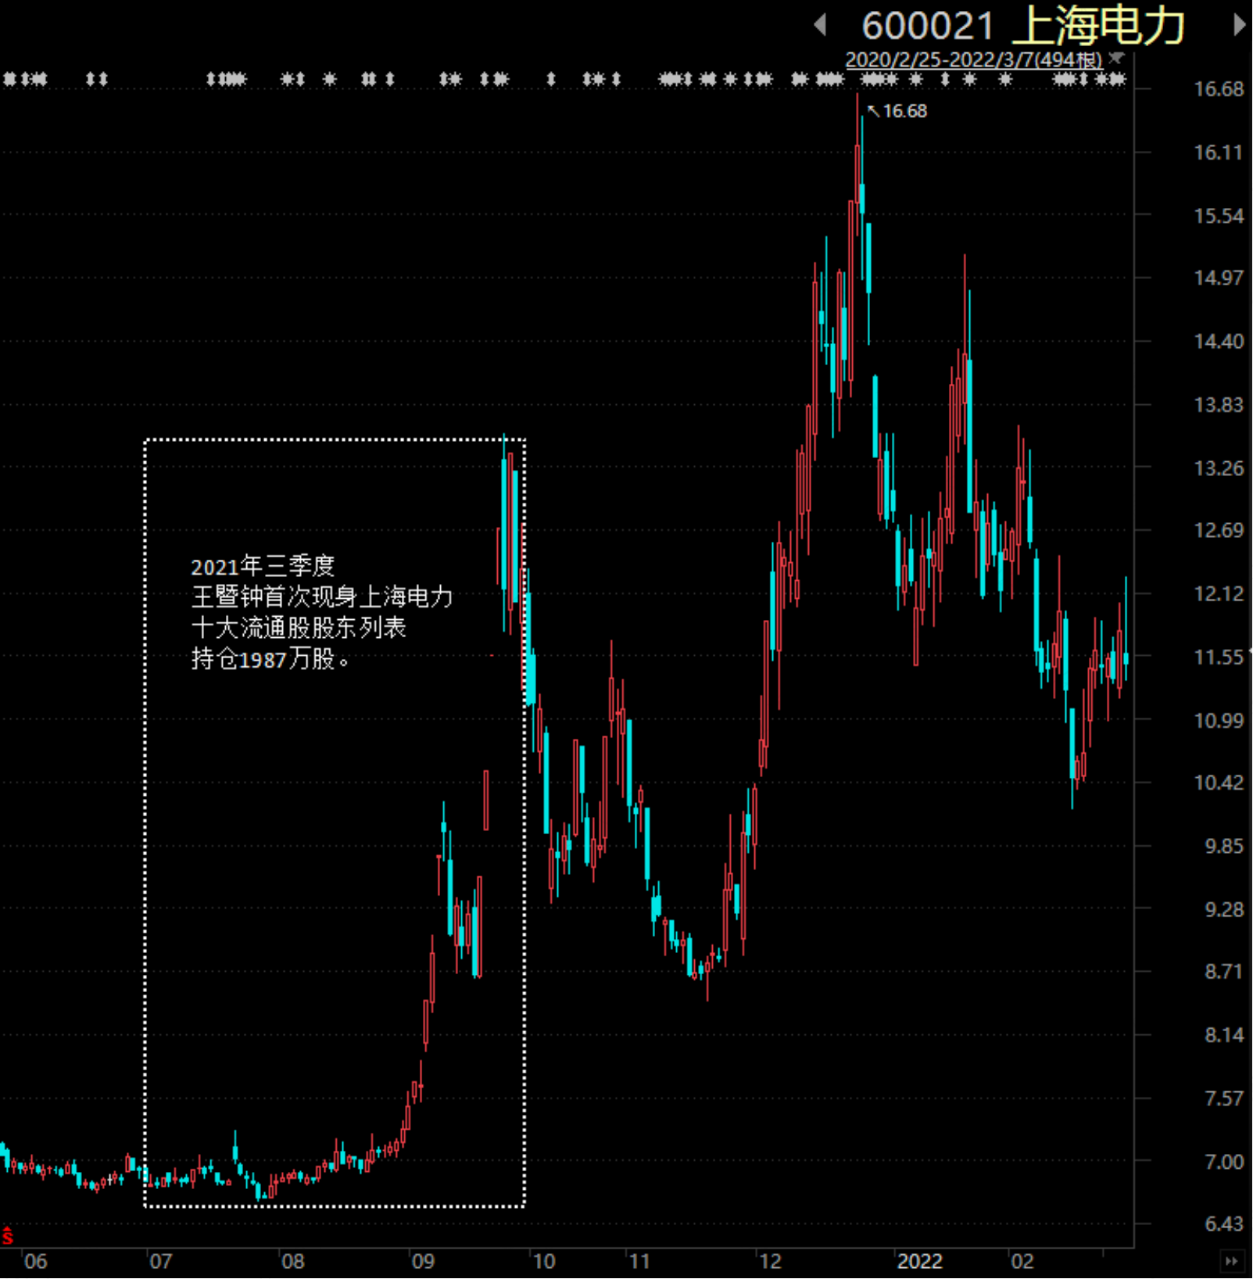The width and height of the screenshot is (1253, 1279).
Task: Click the 16.68 peak price annotation with arrow
Action: [897, 111]
